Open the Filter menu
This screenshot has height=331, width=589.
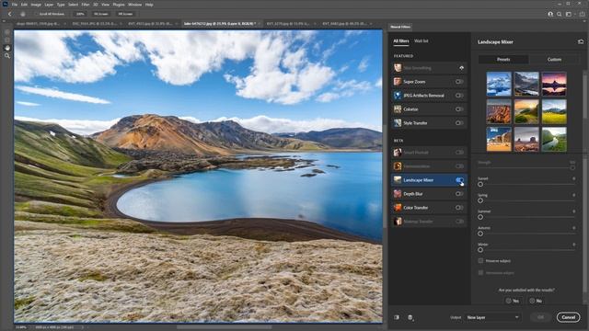point(86,5)
